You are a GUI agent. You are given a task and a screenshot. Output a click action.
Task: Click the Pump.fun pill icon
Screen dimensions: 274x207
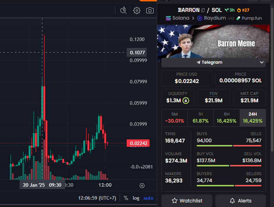click(238, 18)
